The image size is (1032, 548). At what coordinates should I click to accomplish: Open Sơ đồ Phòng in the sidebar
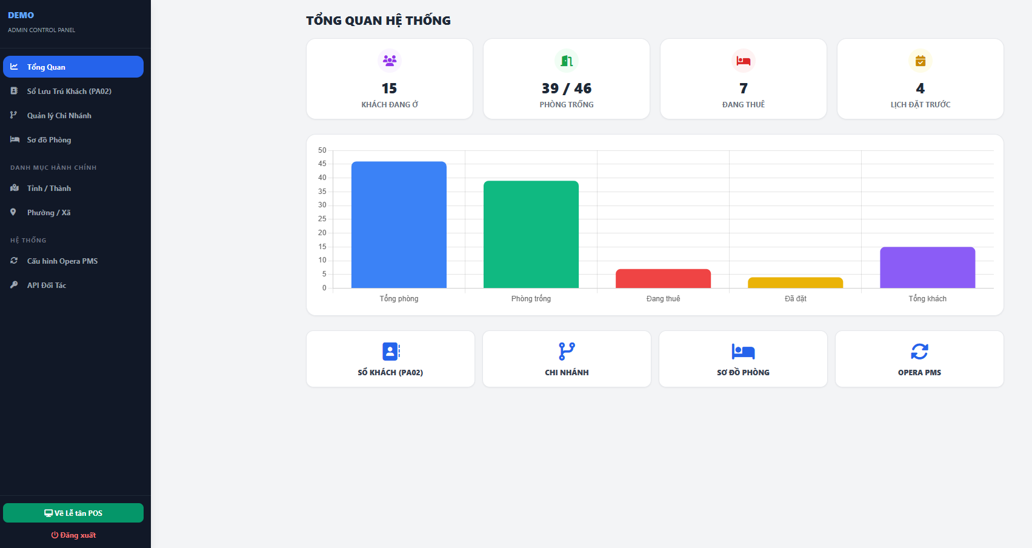click(x=73, y=139)
